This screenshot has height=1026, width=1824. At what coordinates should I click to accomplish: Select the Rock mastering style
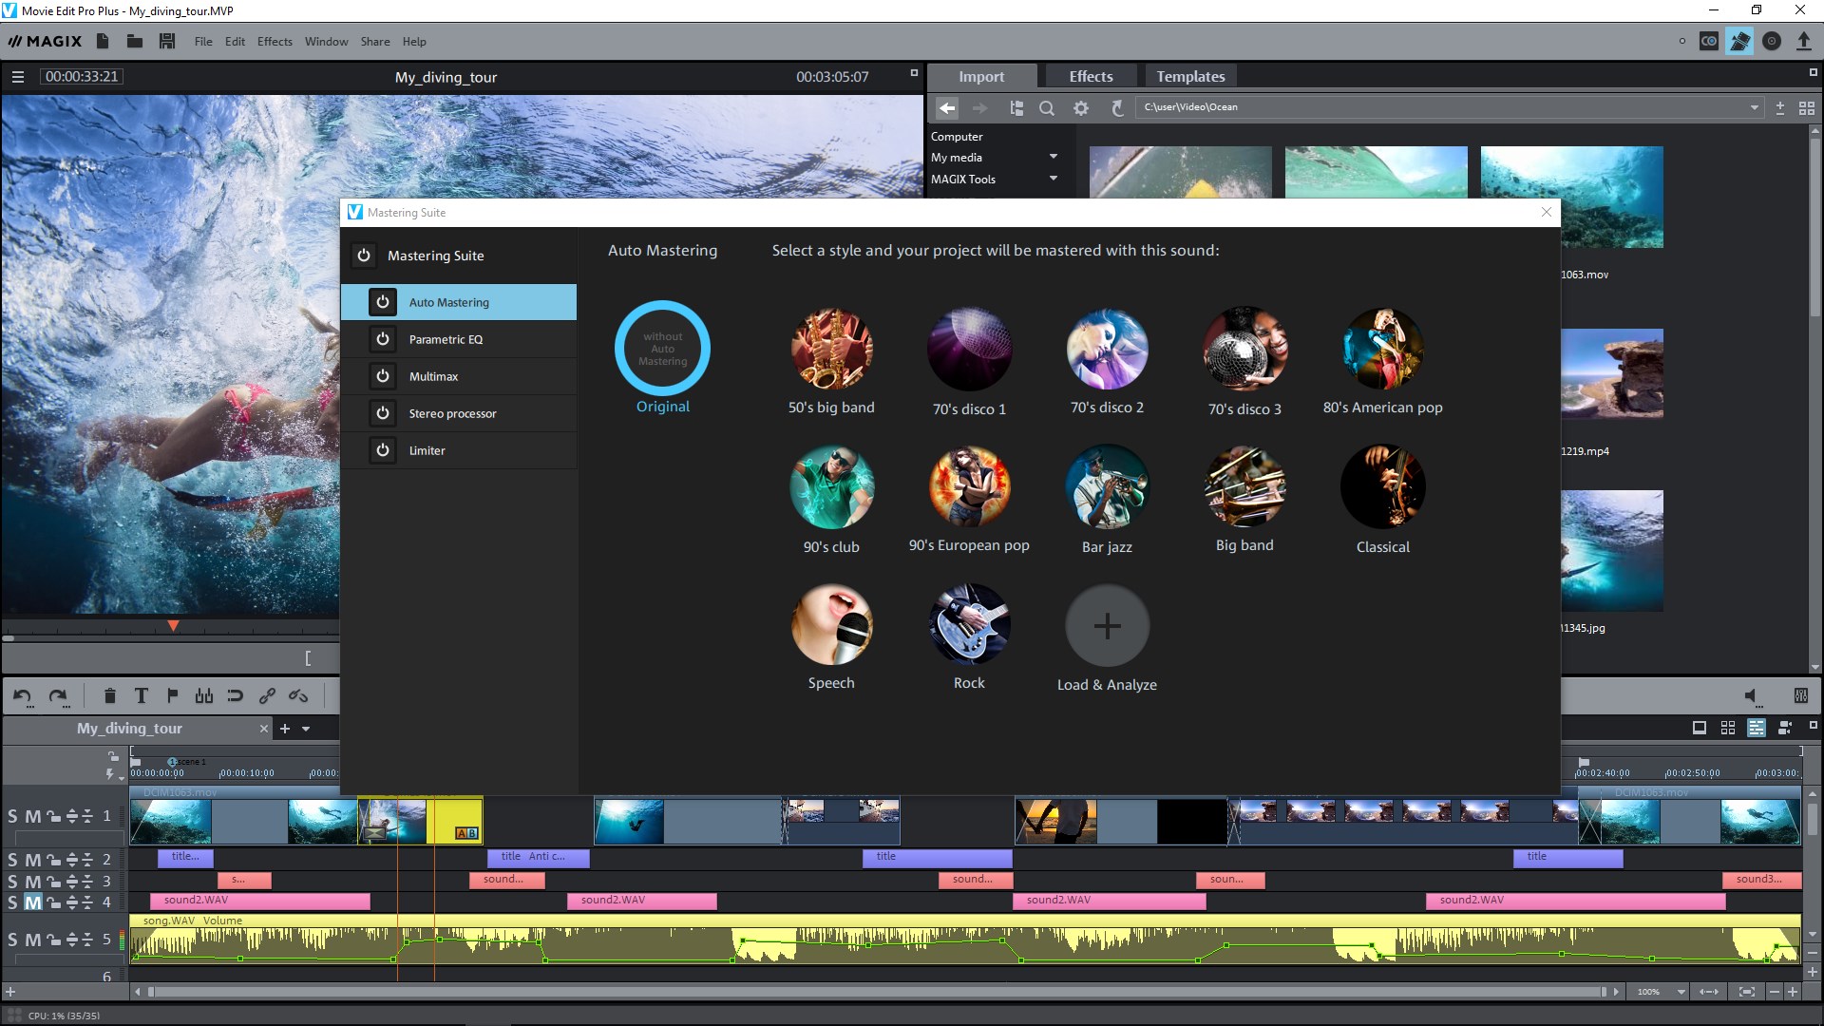[969, 625]
